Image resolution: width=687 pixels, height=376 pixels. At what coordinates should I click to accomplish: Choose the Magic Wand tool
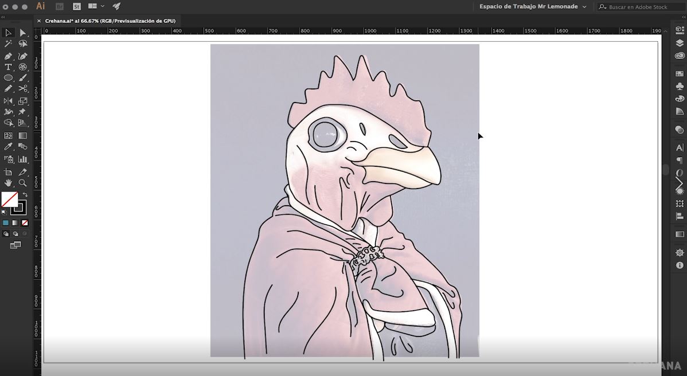8,44
